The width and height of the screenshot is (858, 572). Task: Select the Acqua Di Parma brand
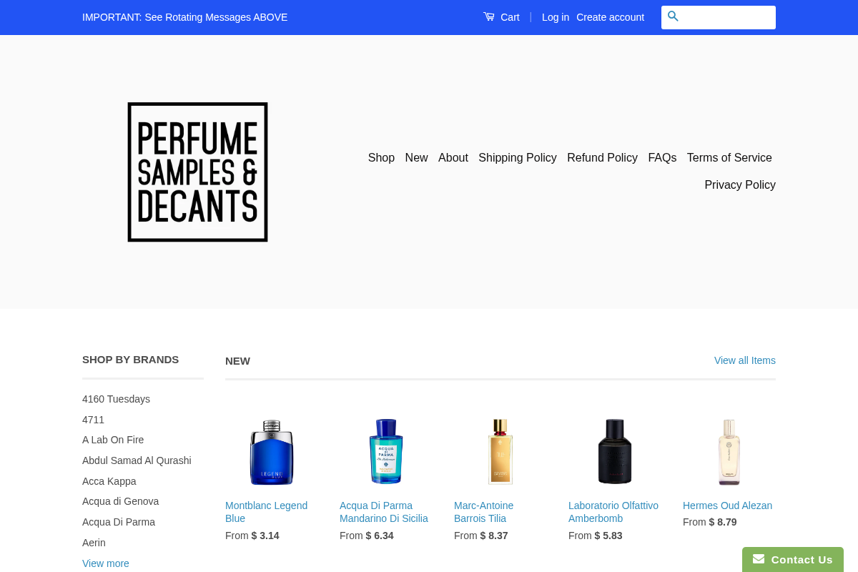click(119, 522)
